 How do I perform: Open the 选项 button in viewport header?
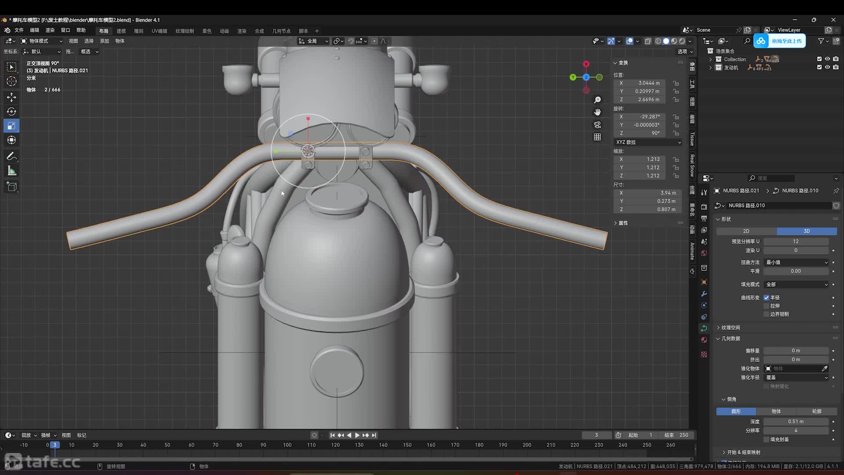(685, 51)
